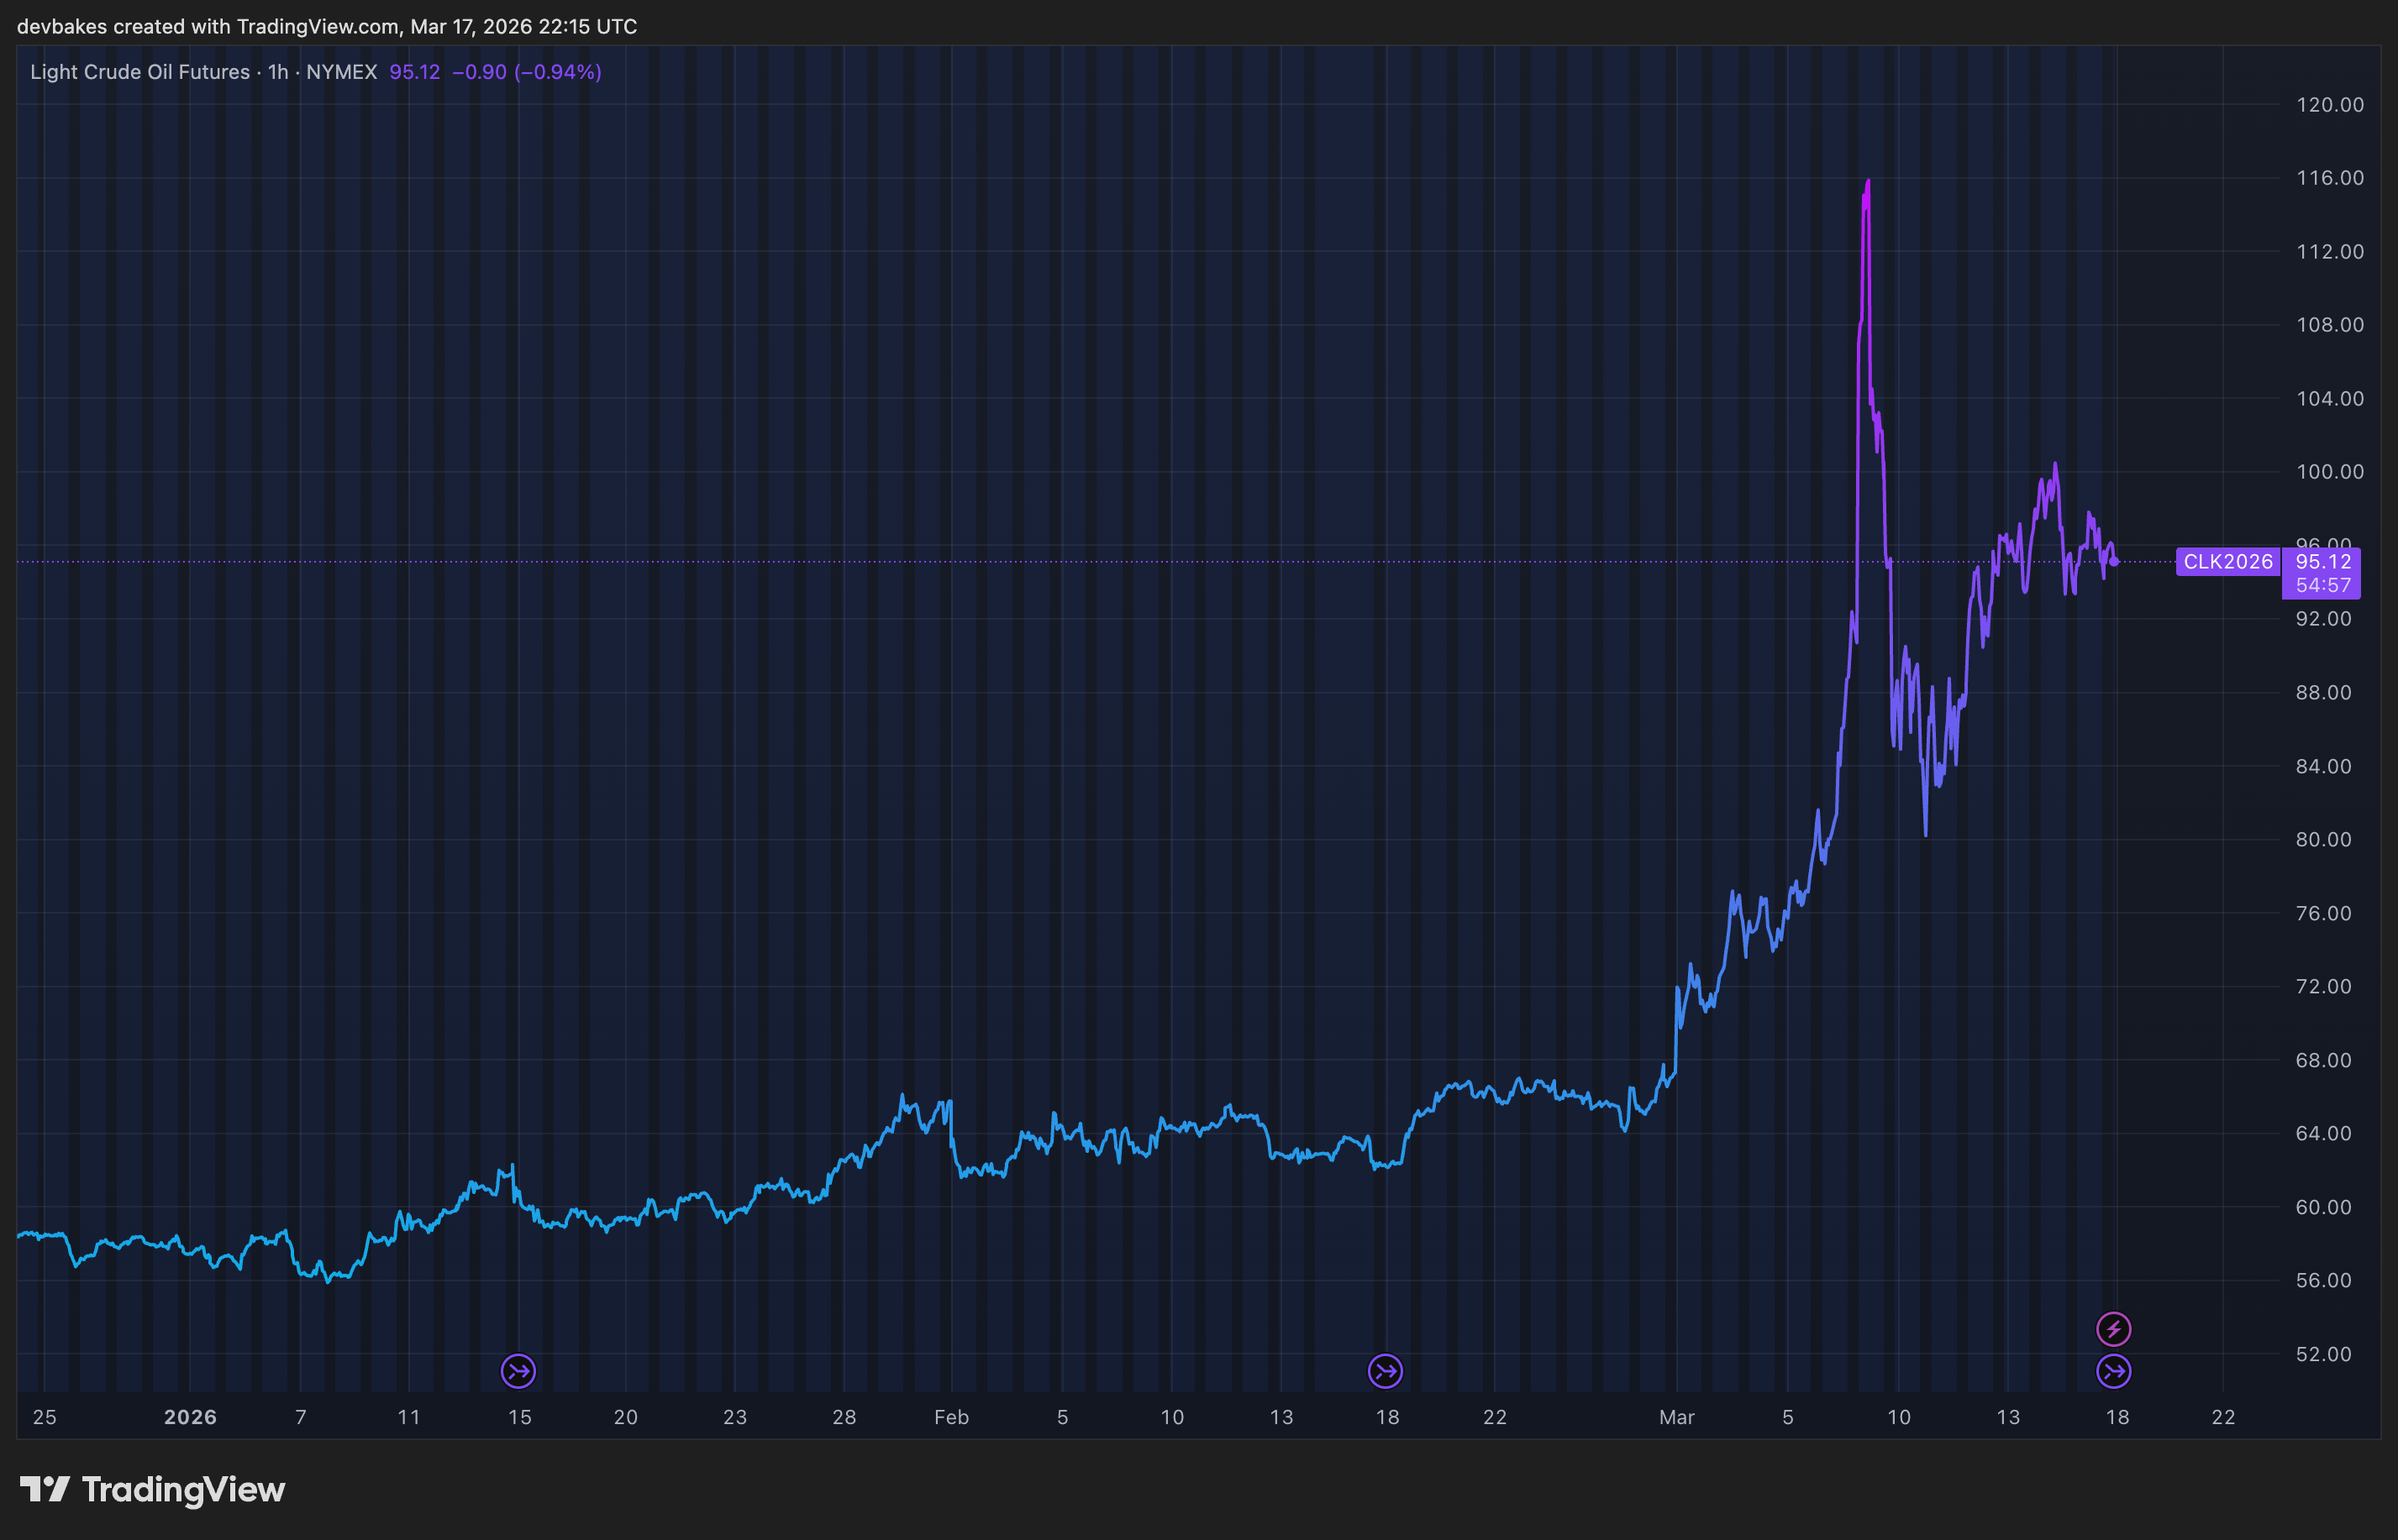
Task: Click the pink lightning bolt event icon
Action: (x=2113, y=1328)
